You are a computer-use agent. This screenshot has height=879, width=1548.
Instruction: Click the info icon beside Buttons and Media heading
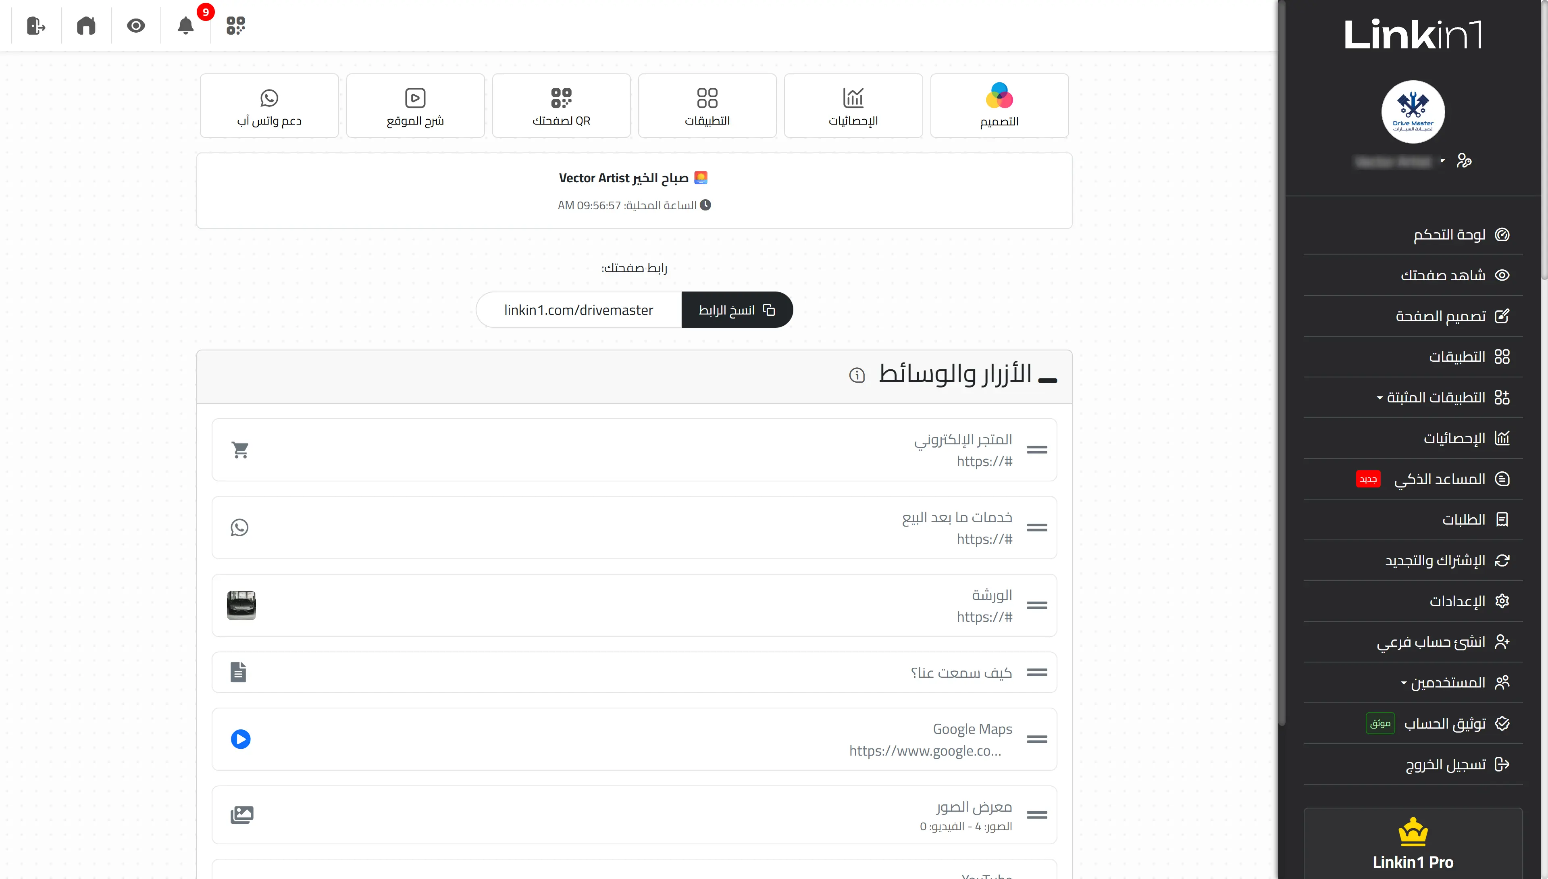pyautogui.click(x=856, y=375)
